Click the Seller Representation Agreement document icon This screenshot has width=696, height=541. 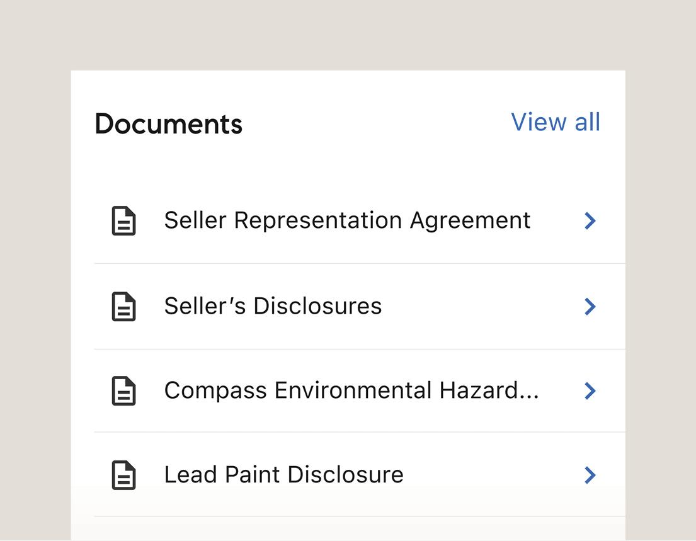click(123, 221)
